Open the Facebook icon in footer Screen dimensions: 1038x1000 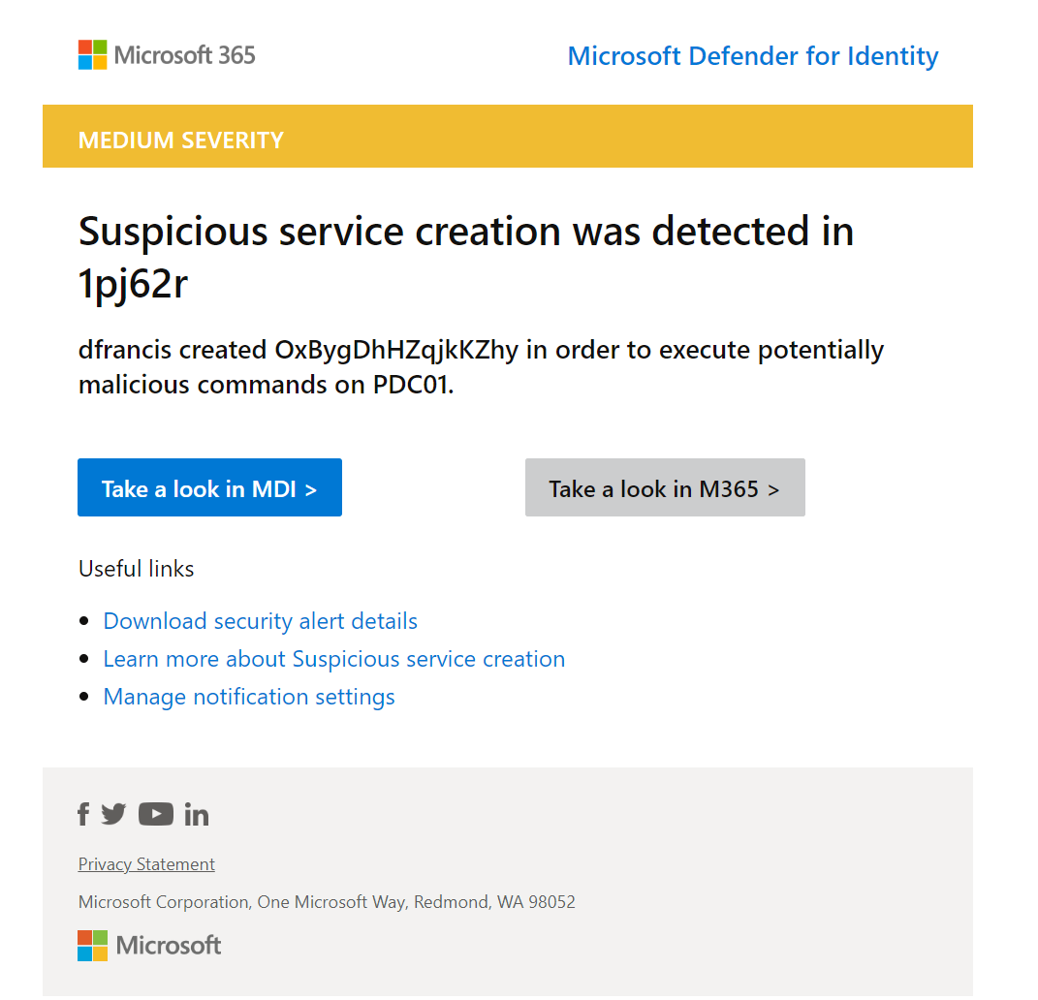pyautogui.click(x=83, y=814)
